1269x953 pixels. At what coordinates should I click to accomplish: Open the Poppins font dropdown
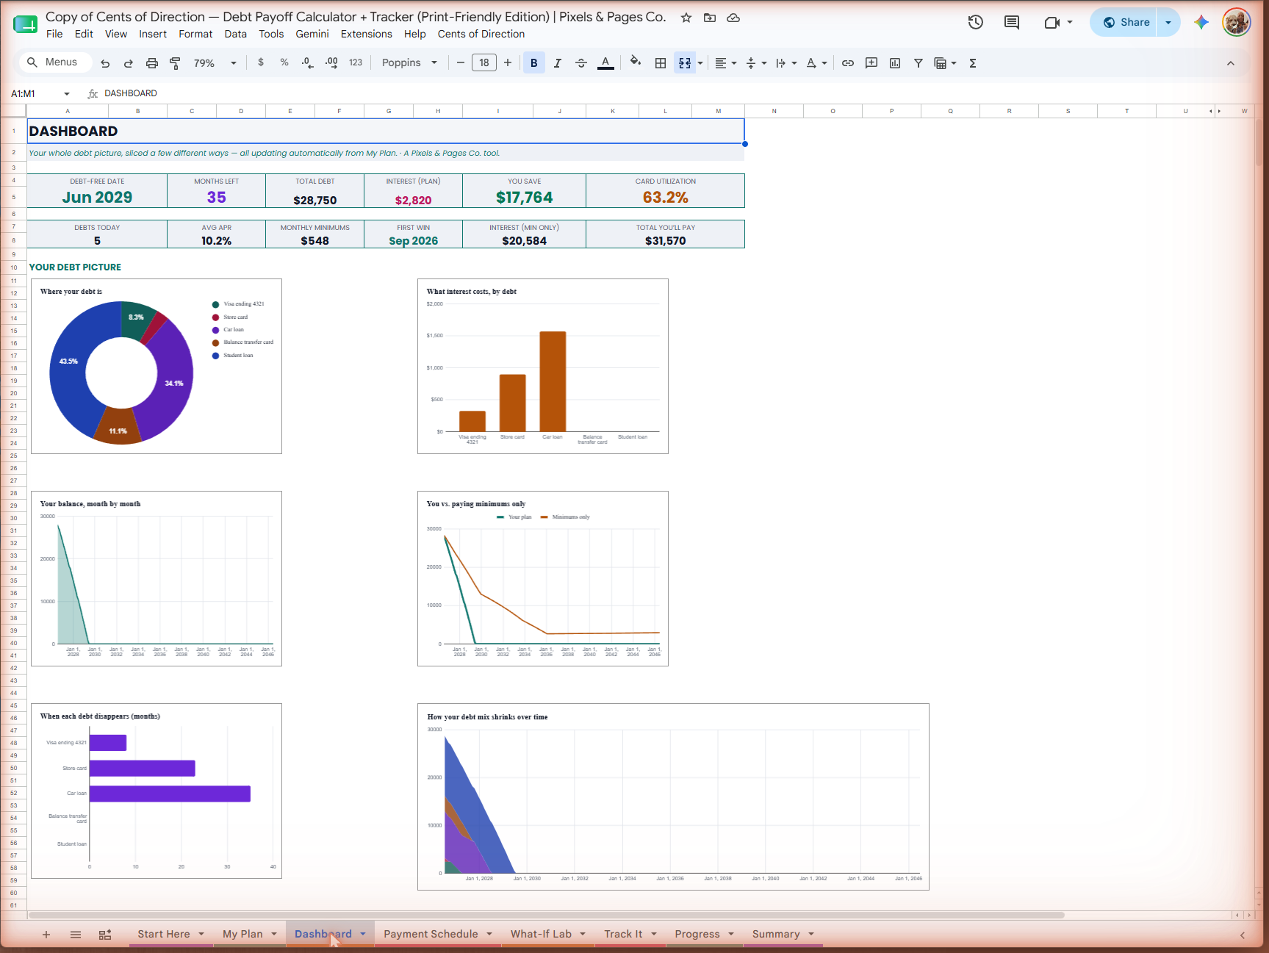point(409,63)
